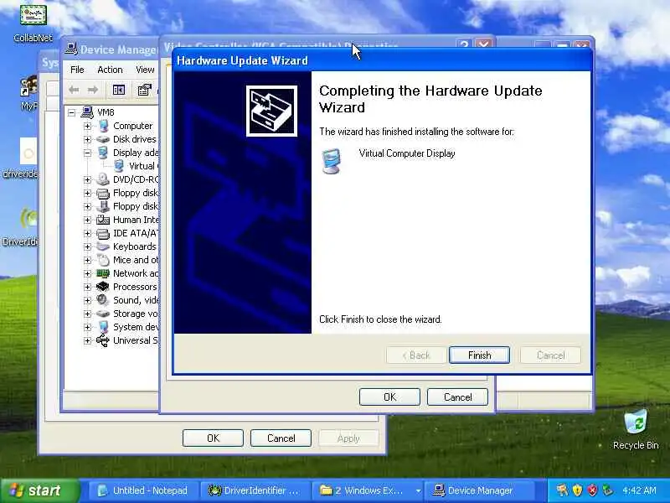Expand the Keyboards node

point(87,246)
